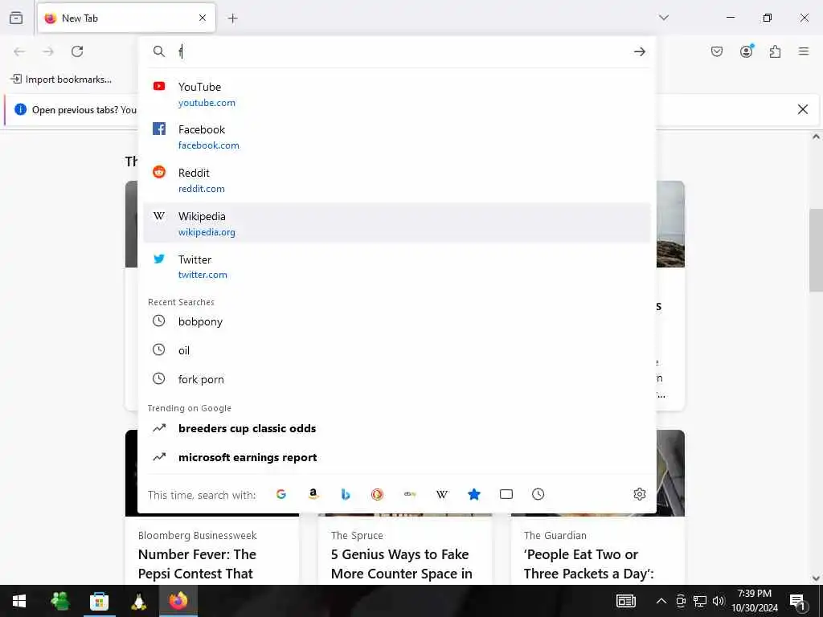Choose trending breeders cup classic odds
The image size is (823, 617).
pos(397,428)
